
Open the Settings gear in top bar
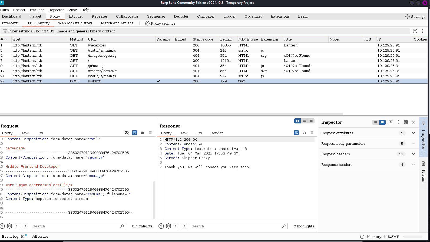(x=415, y=16)
